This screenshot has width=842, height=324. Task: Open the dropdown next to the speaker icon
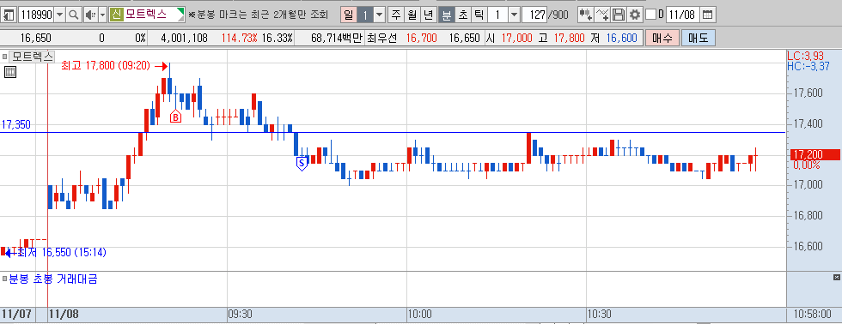click(x=102, y=15)
